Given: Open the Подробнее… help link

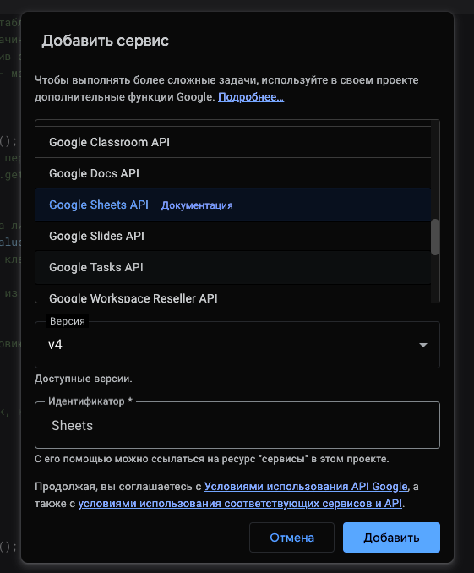Looking at the screenshot, I should tap(251, 97).
